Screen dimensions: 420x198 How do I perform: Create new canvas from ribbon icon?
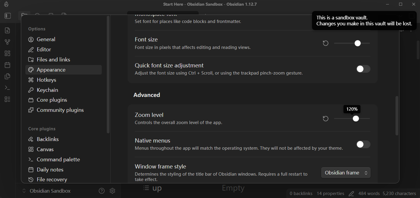[7, 53]
